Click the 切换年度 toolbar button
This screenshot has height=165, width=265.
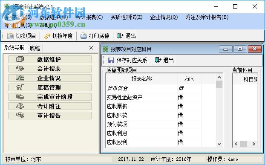tap(58, 36)
